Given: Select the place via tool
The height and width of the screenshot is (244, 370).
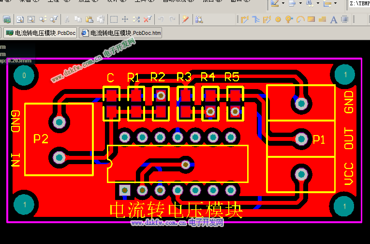Looking at the screenshot, I should [x=289, y=19].
